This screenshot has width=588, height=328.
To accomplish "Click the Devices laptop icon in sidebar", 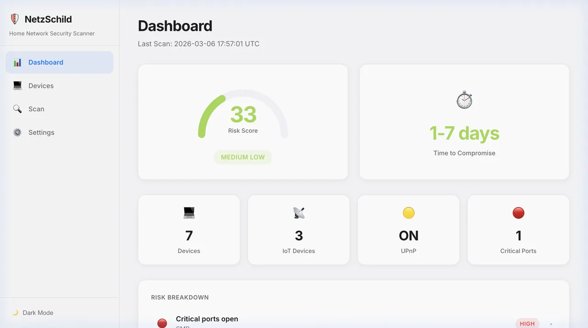I will 17,86.
